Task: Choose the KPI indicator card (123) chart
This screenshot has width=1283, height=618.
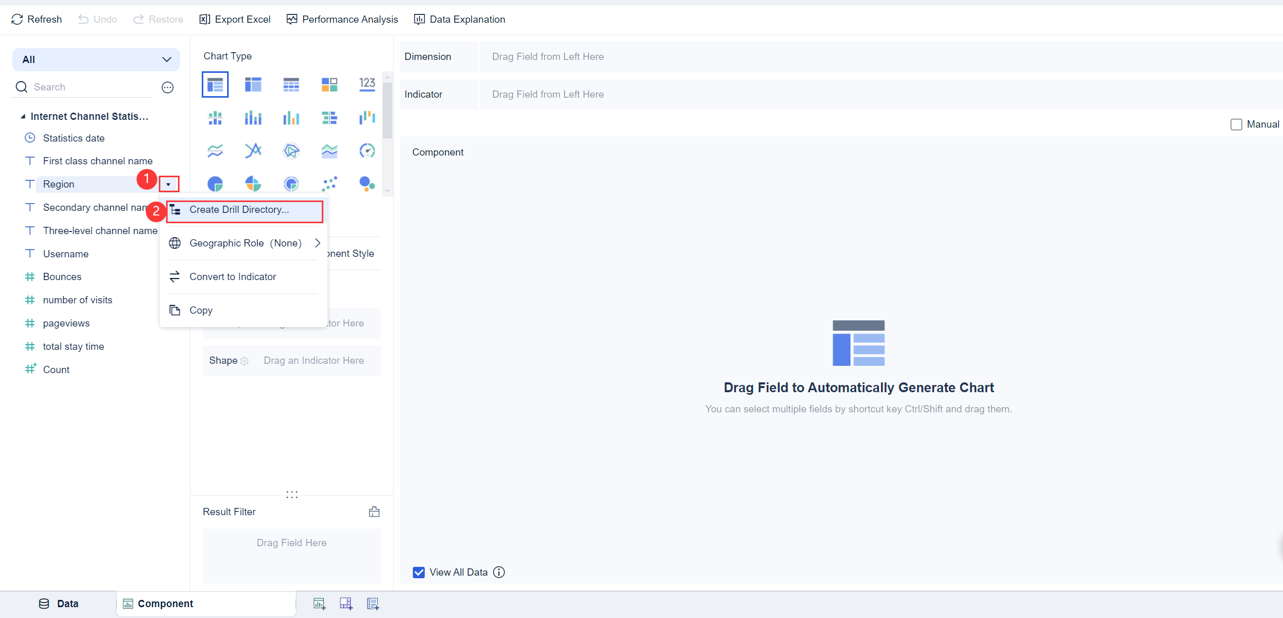Action: [367, 84]
